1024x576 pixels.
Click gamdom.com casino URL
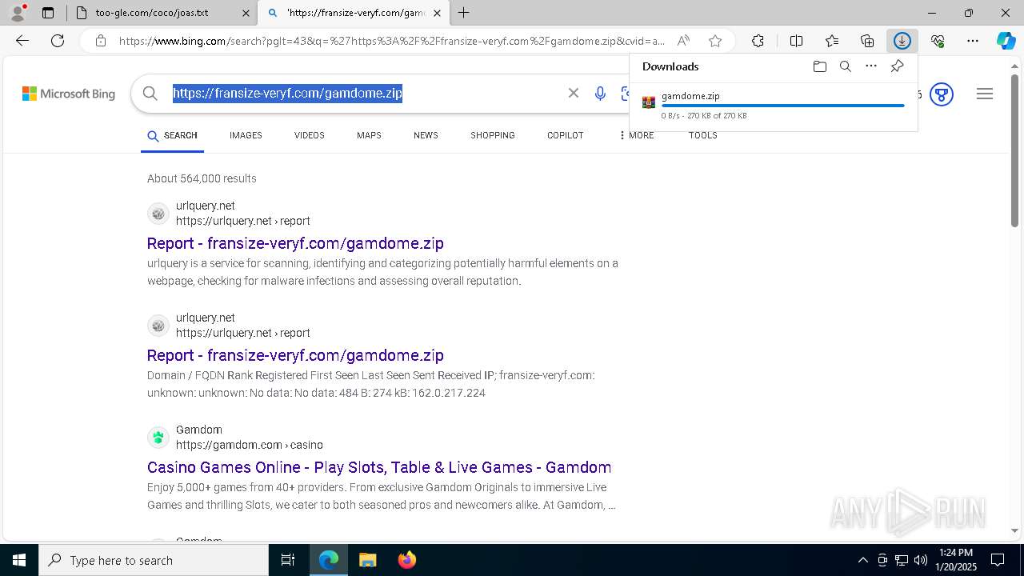pyautogui.click(x=250, y=445)
